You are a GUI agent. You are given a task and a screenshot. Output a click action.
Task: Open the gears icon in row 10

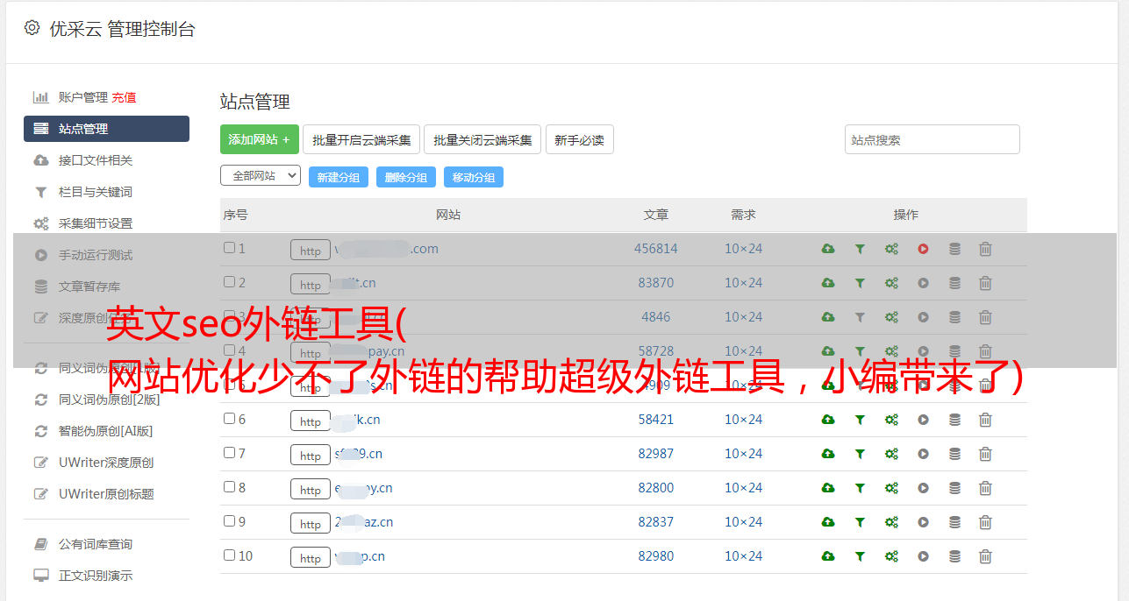[891, 556]
